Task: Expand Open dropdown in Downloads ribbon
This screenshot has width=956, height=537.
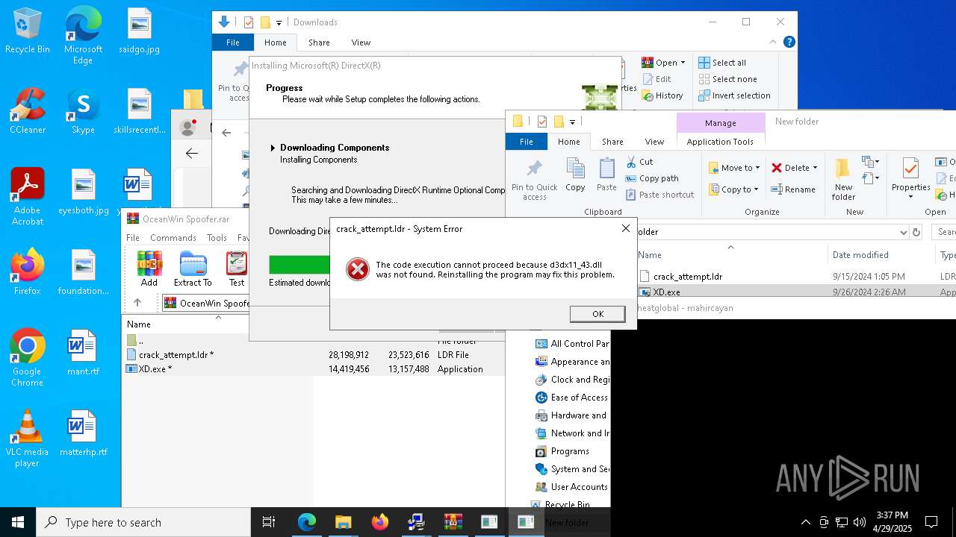Action: 682,63
